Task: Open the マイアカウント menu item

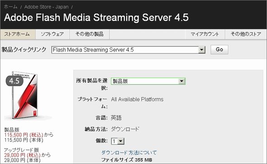Action: coord(205,34)
